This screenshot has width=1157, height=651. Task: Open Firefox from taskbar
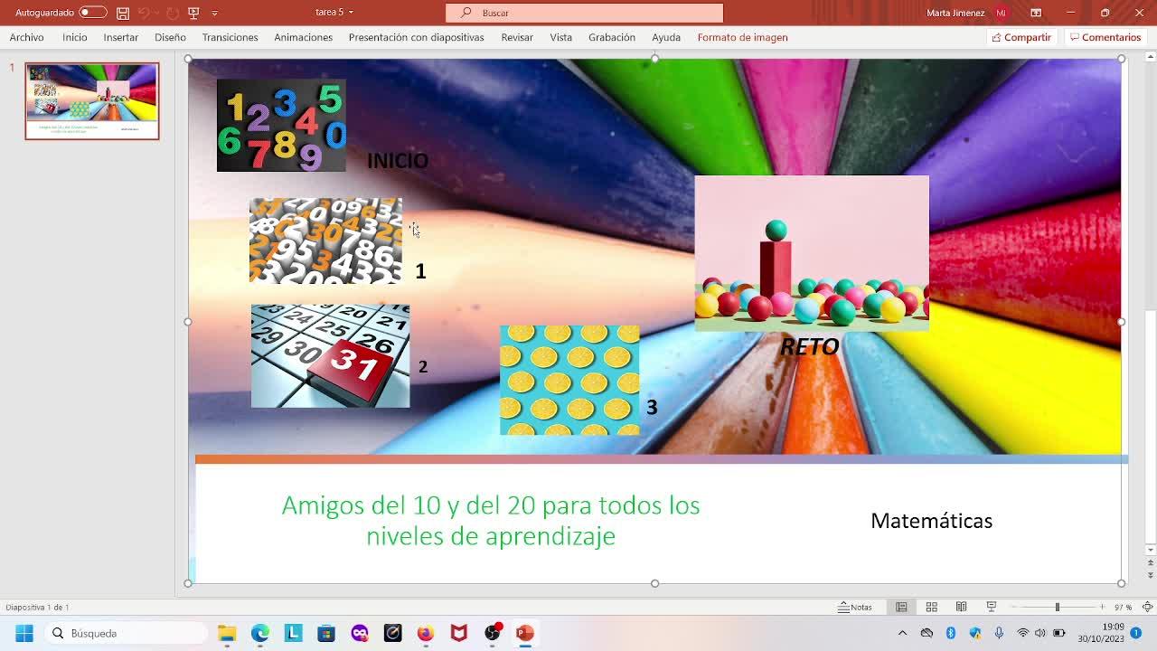(426, 633)
